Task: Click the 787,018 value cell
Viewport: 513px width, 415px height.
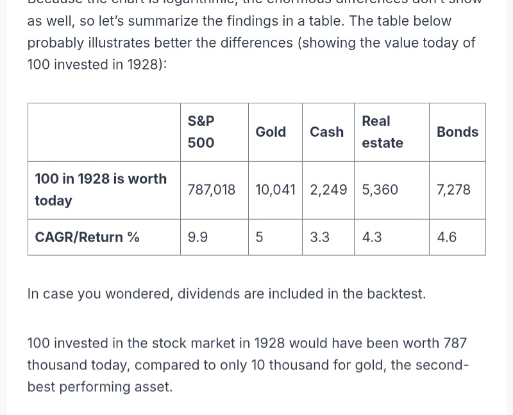Action: (x=212, y=190)
